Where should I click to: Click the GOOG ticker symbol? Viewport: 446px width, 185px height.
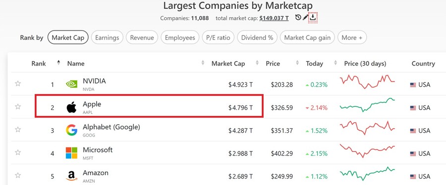89,135
